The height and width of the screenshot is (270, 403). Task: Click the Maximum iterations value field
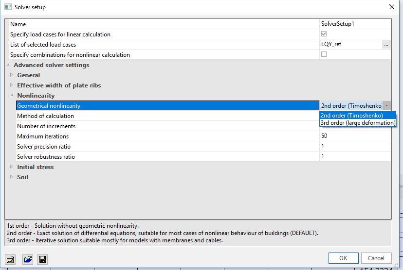point(355,136)
